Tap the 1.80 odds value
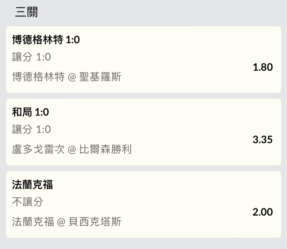Viewport: 287px width, 249px height. tap(263, 67)
